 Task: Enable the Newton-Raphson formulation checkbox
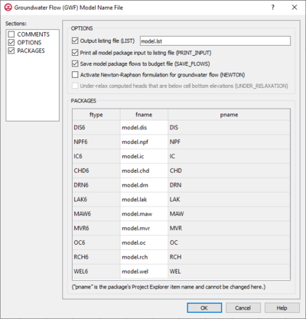click(x=75, y=75)
